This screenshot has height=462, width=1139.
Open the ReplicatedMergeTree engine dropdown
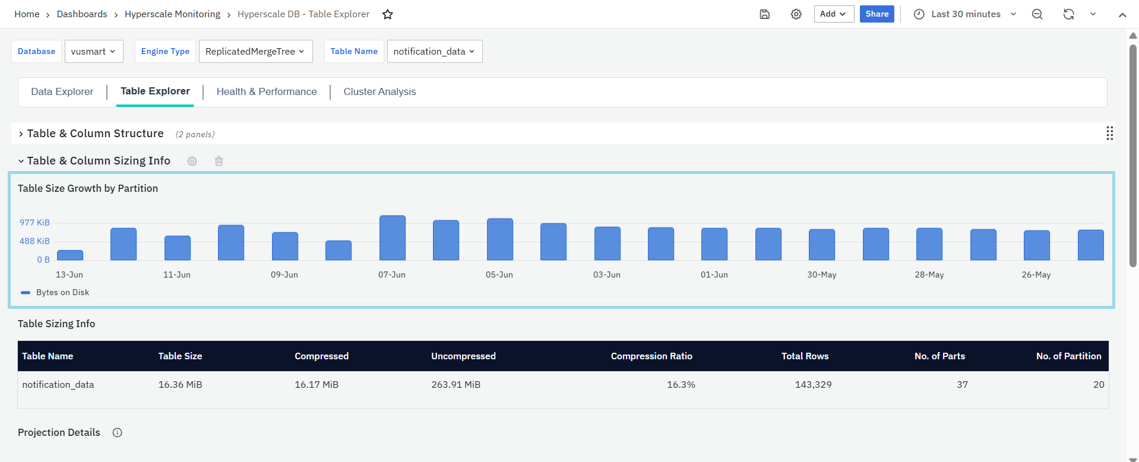coord(255,51)
